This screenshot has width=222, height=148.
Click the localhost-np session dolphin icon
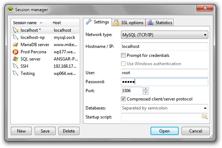click(x=16, y=37)
